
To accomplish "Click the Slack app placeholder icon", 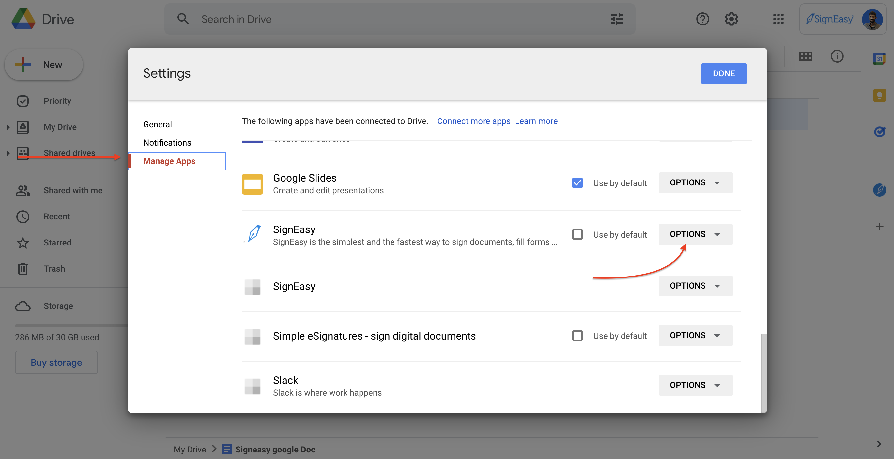I will click(x=252, y=386).
